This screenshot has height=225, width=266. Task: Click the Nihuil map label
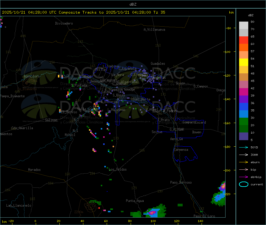coord(70,135)
